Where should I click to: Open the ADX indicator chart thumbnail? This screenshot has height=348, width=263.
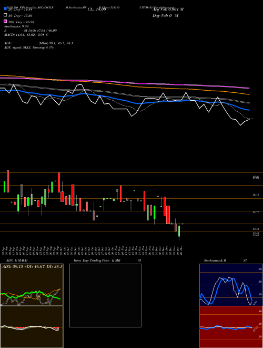click(32, 285)
